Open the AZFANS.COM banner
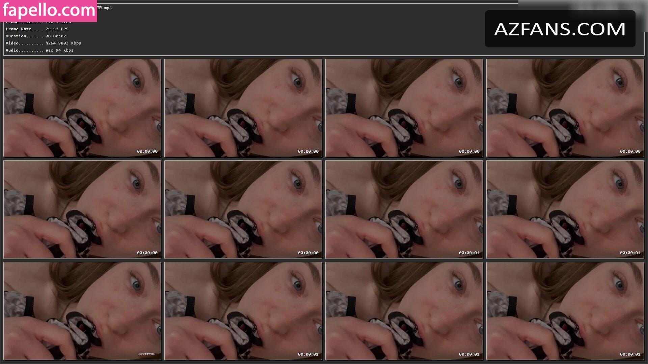The width and height of the screenshot is (648, 364). 560,29
